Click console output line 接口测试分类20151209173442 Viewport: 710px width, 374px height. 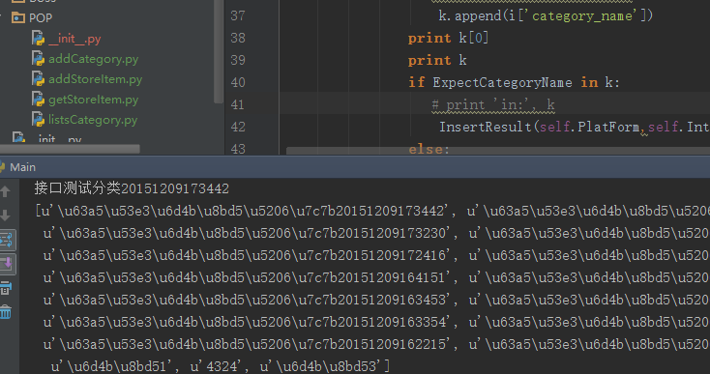pos(132,188)
